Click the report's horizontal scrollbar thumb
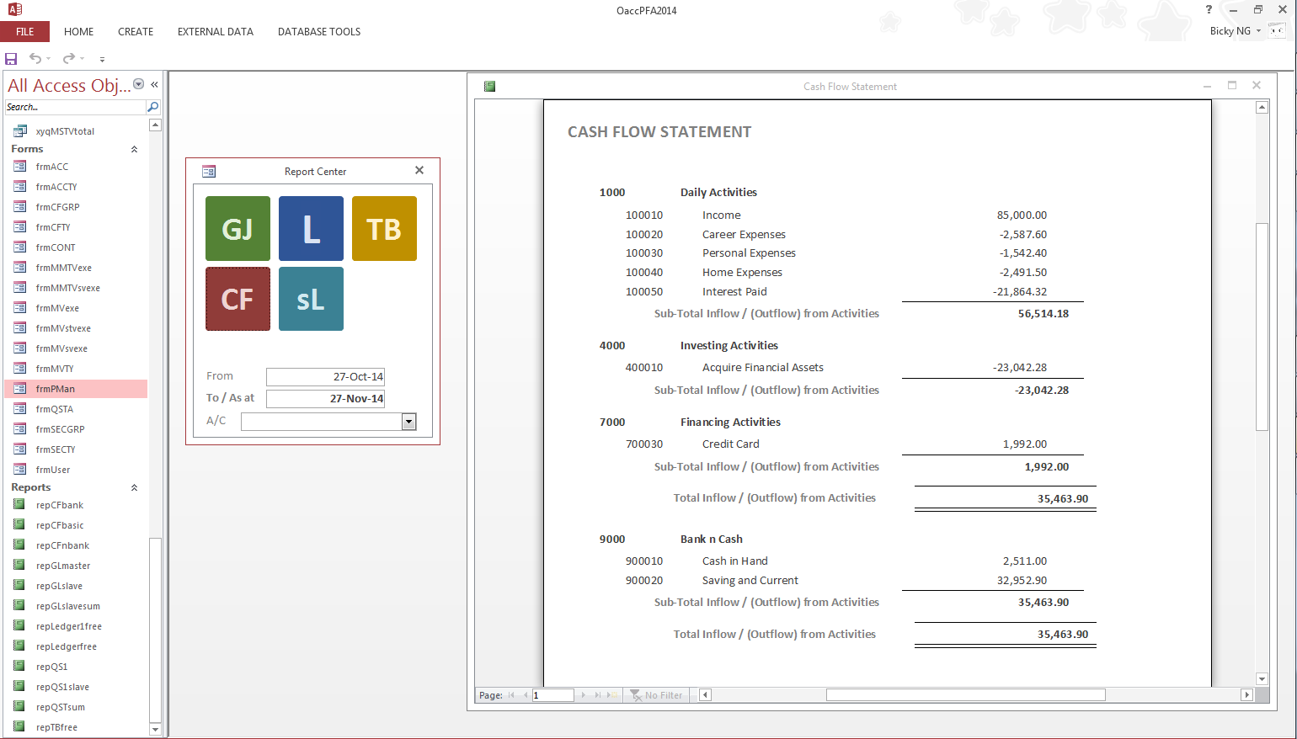1297x739 pixels. (x=965, y=695)
